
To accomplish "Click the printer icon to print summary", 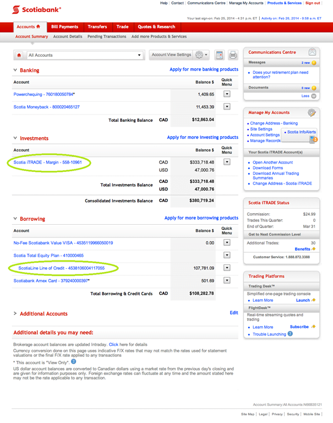I will click(x=233, y=55).
